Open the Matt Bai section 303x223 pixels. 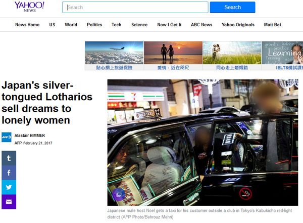(x=273, y=25)
